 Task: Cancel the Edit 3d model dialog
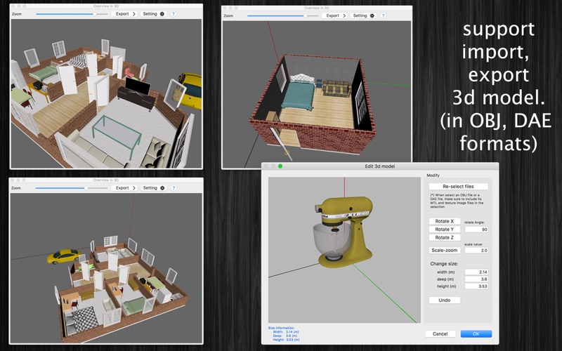click(x=440, y=334)
